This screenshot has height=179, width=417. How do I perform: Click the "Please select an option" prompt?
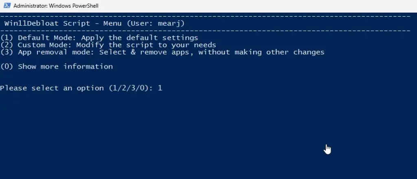(52, 88)
